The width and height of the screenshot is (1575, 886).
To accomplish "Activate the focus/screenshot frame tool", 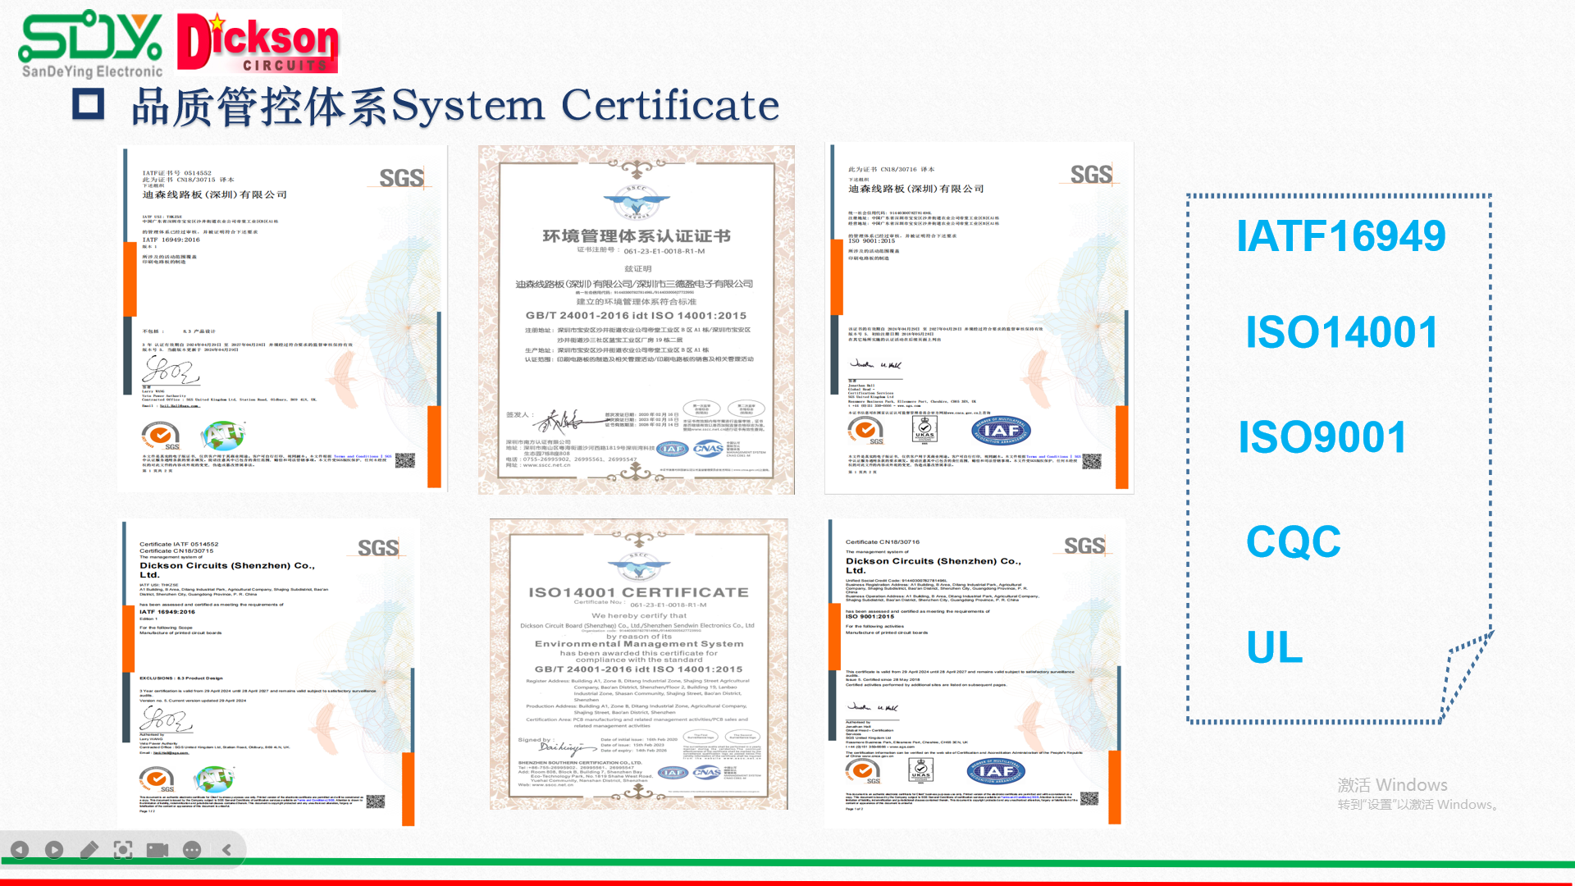I will [x=123, y=850].
